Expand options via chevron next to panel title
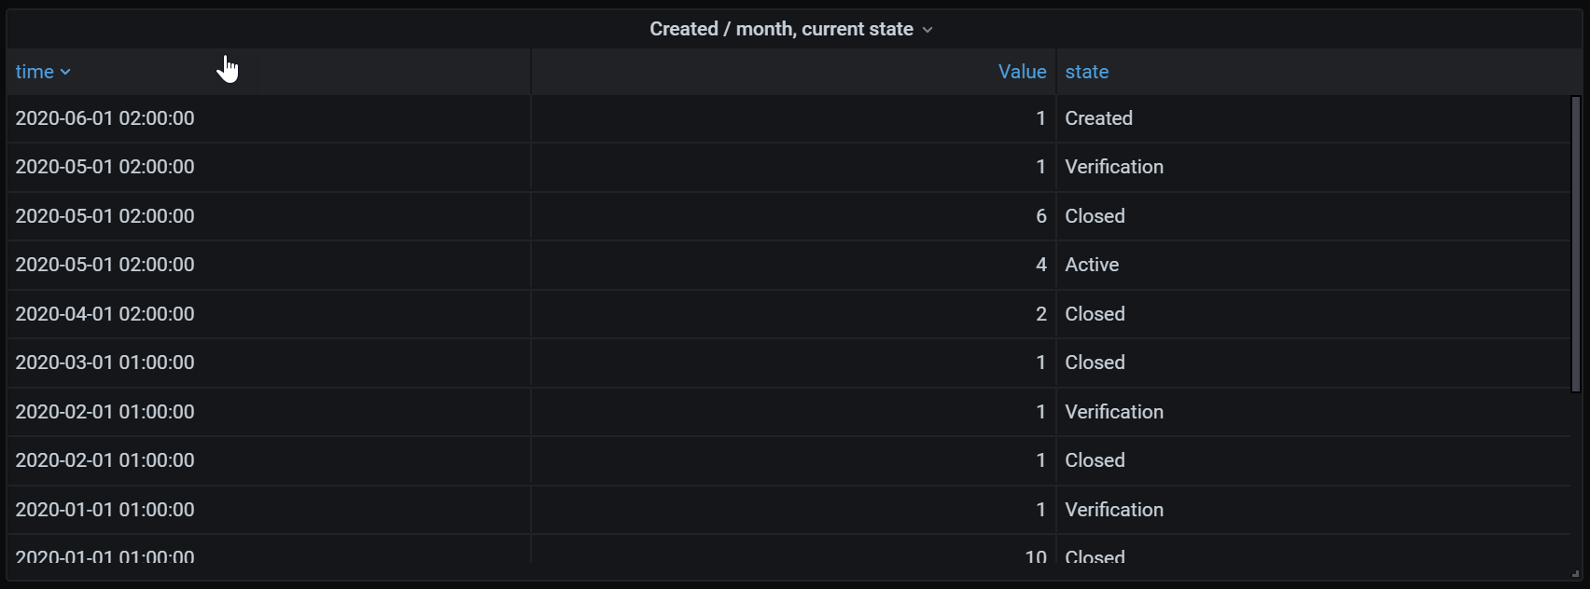This screenshot has height=589, width=1590. pos(927,29)
